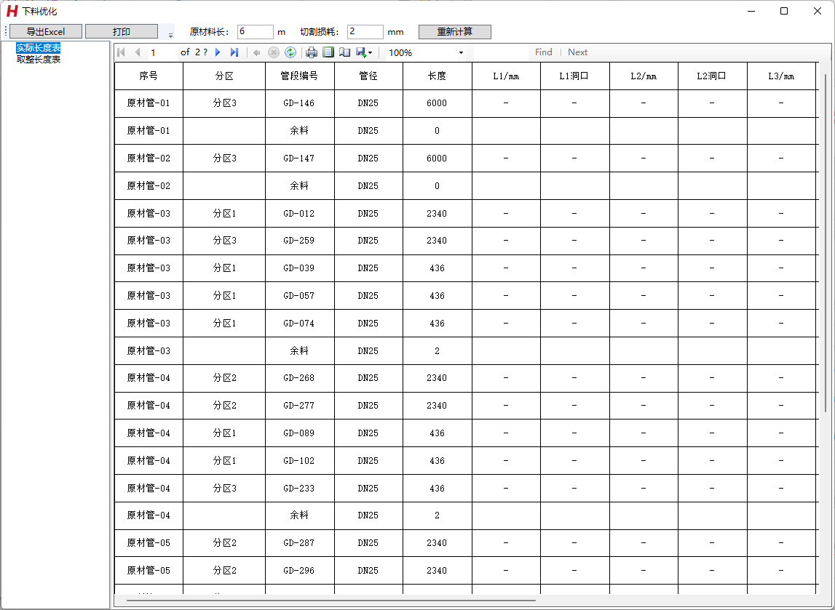Open the export save dropdown icon
Viewport: 835px width, 610px height.
364,52
